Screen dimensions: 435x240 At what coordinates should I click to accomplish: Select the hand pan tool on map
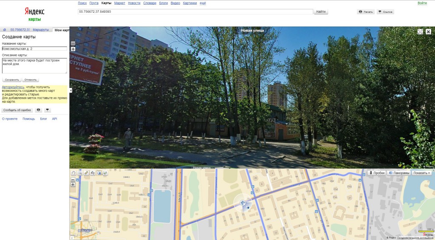73,173
